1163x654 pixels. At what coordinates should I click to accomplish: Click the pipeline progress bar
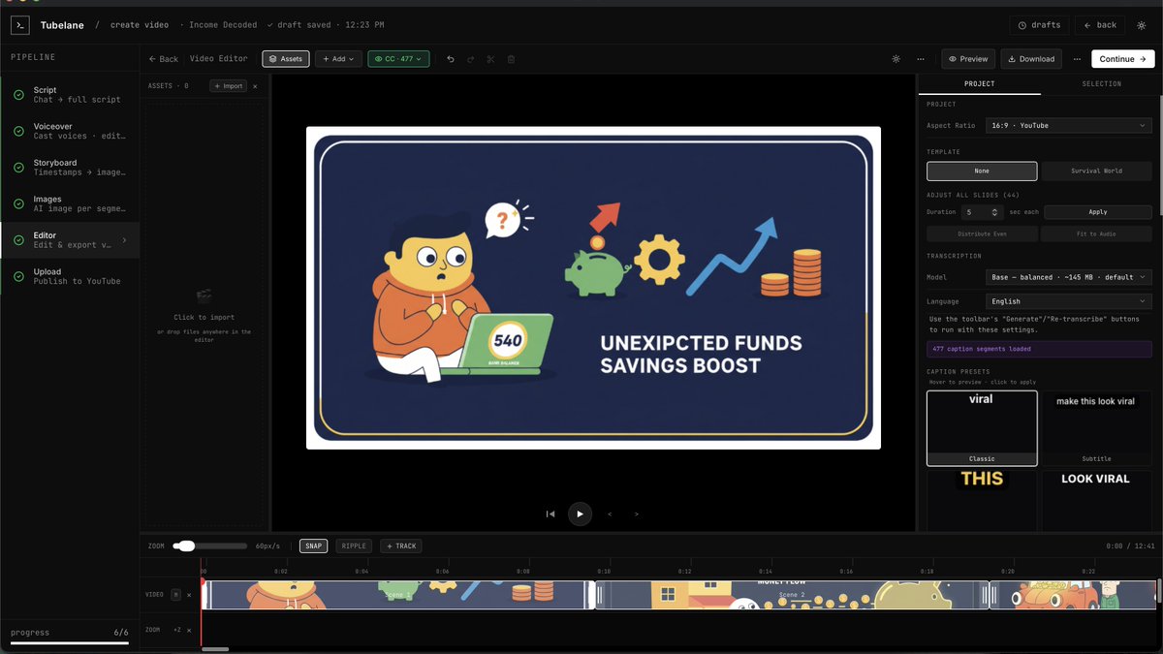[70, 642]
